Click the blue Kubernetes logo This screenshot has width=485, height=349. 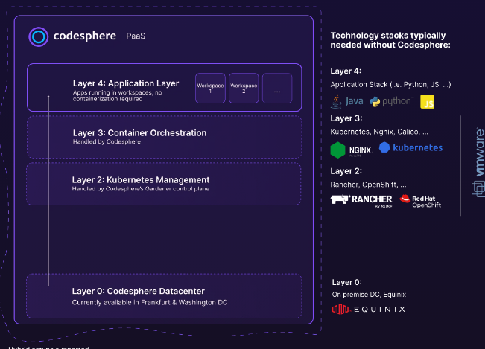[x=410, y=147]
